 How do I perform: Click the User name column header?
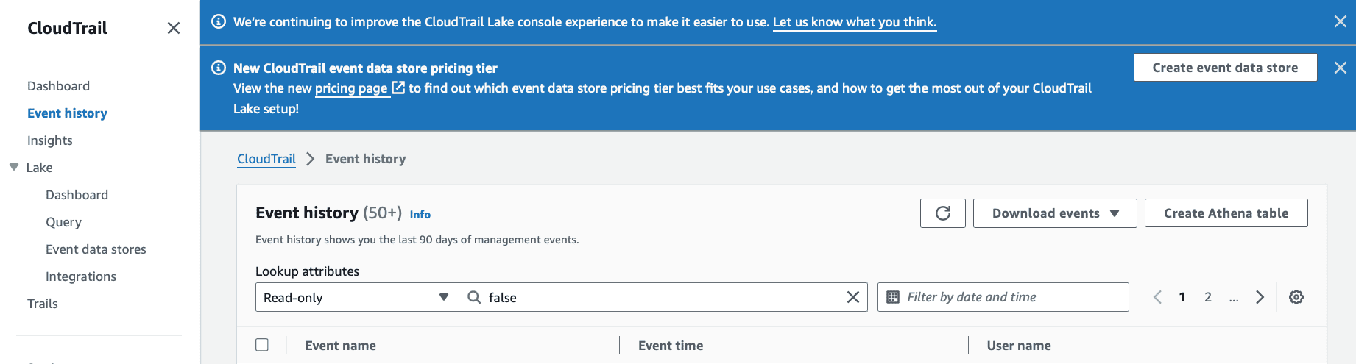[1019, 346]
